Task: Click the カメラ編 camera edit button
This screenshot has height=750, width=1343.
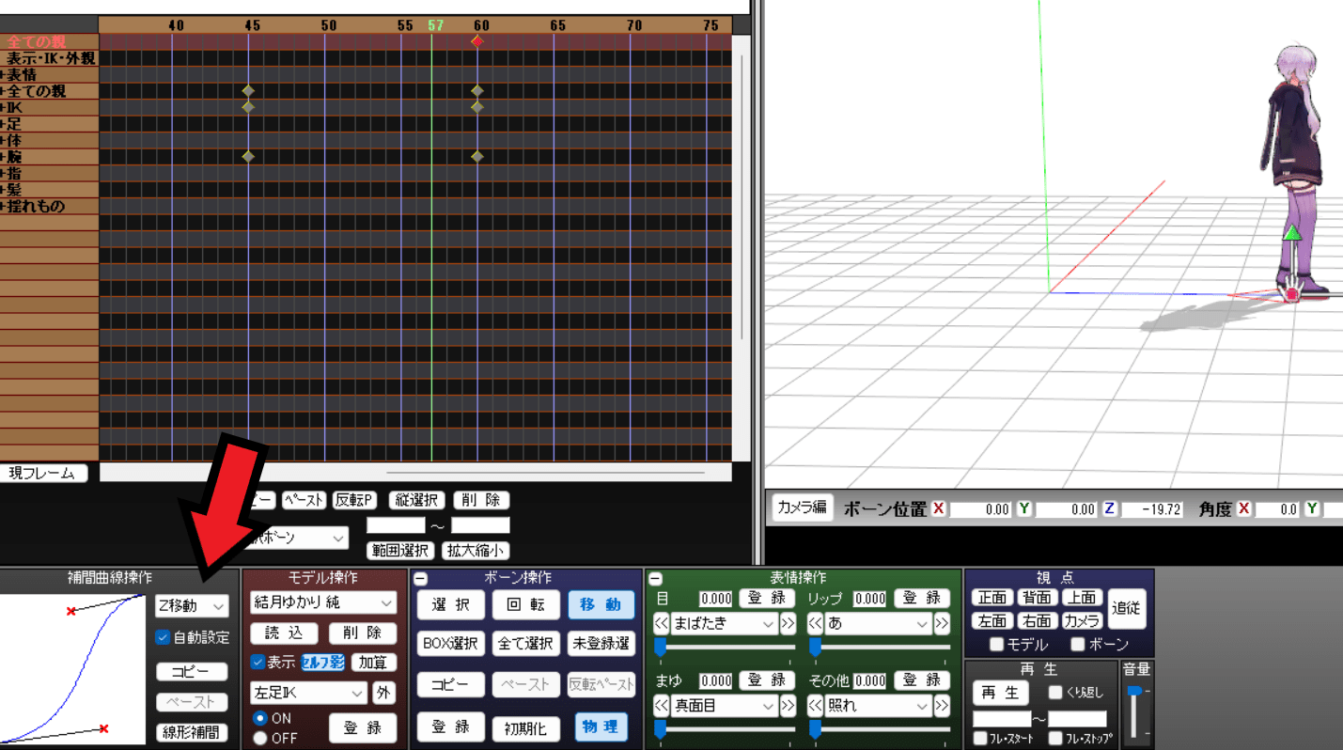Action: [801, 508]
